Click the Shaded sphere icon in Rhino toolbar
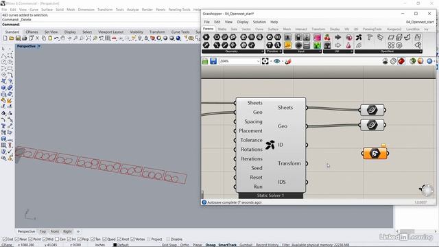 tap(165, 38)
